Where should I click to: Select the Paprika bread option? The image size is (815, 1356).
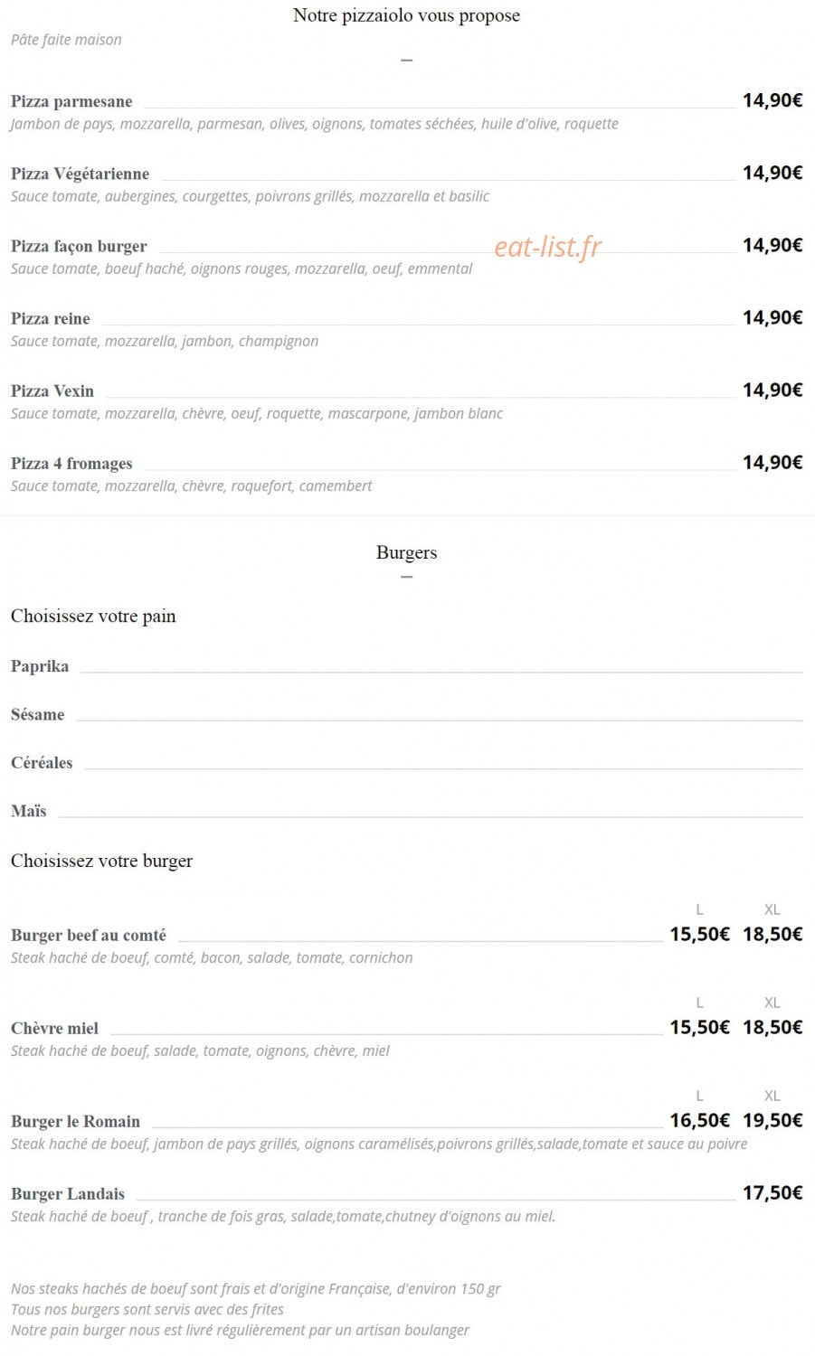(x=40, y=666)
